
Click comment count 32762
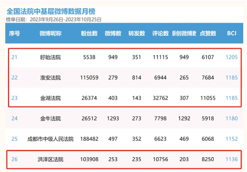point(161,98)
